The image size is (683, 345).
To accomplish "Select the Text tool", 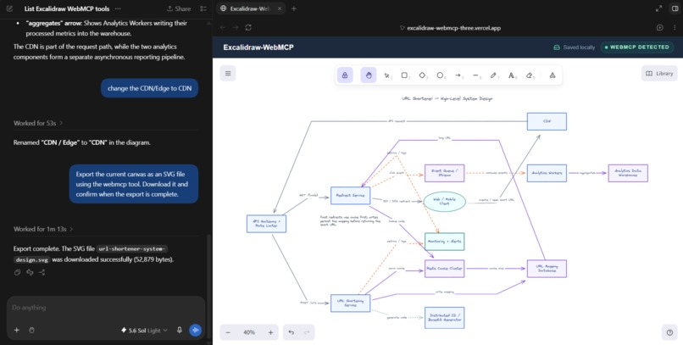I will [511, 75].
